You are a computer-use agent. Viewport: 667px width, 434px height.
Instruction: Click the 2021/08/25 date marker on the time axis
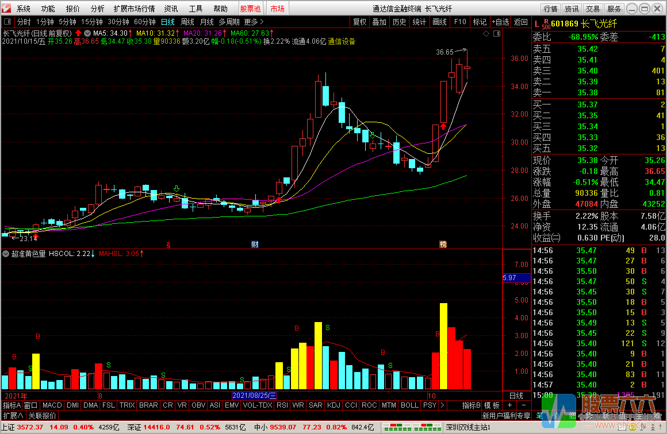pyautogui.click(x=254, y=396)
